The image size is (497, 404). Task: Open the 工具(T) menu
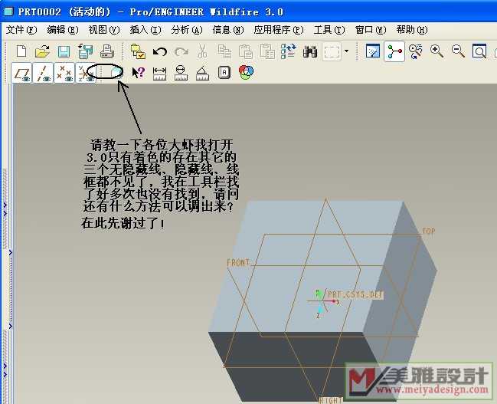pyautogui.click(x=329, y=30)
